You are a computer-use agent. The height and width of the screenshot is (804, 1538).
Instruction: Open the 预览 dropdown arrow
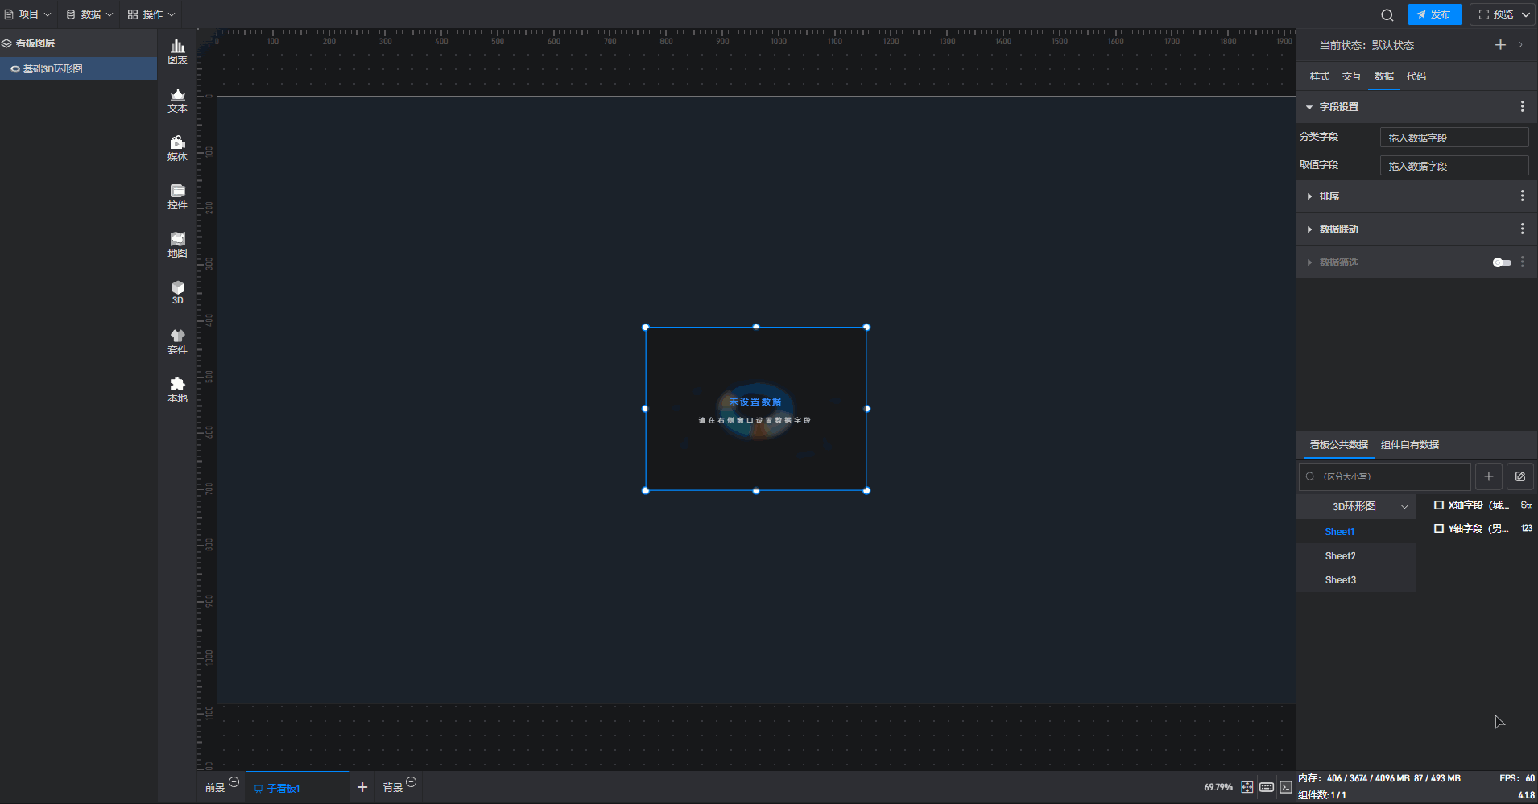point(1525,14)
